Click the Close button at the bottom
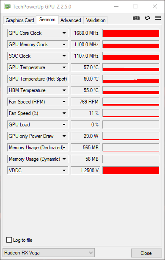This screenshot has width=165, height=260. coord(146,253)
